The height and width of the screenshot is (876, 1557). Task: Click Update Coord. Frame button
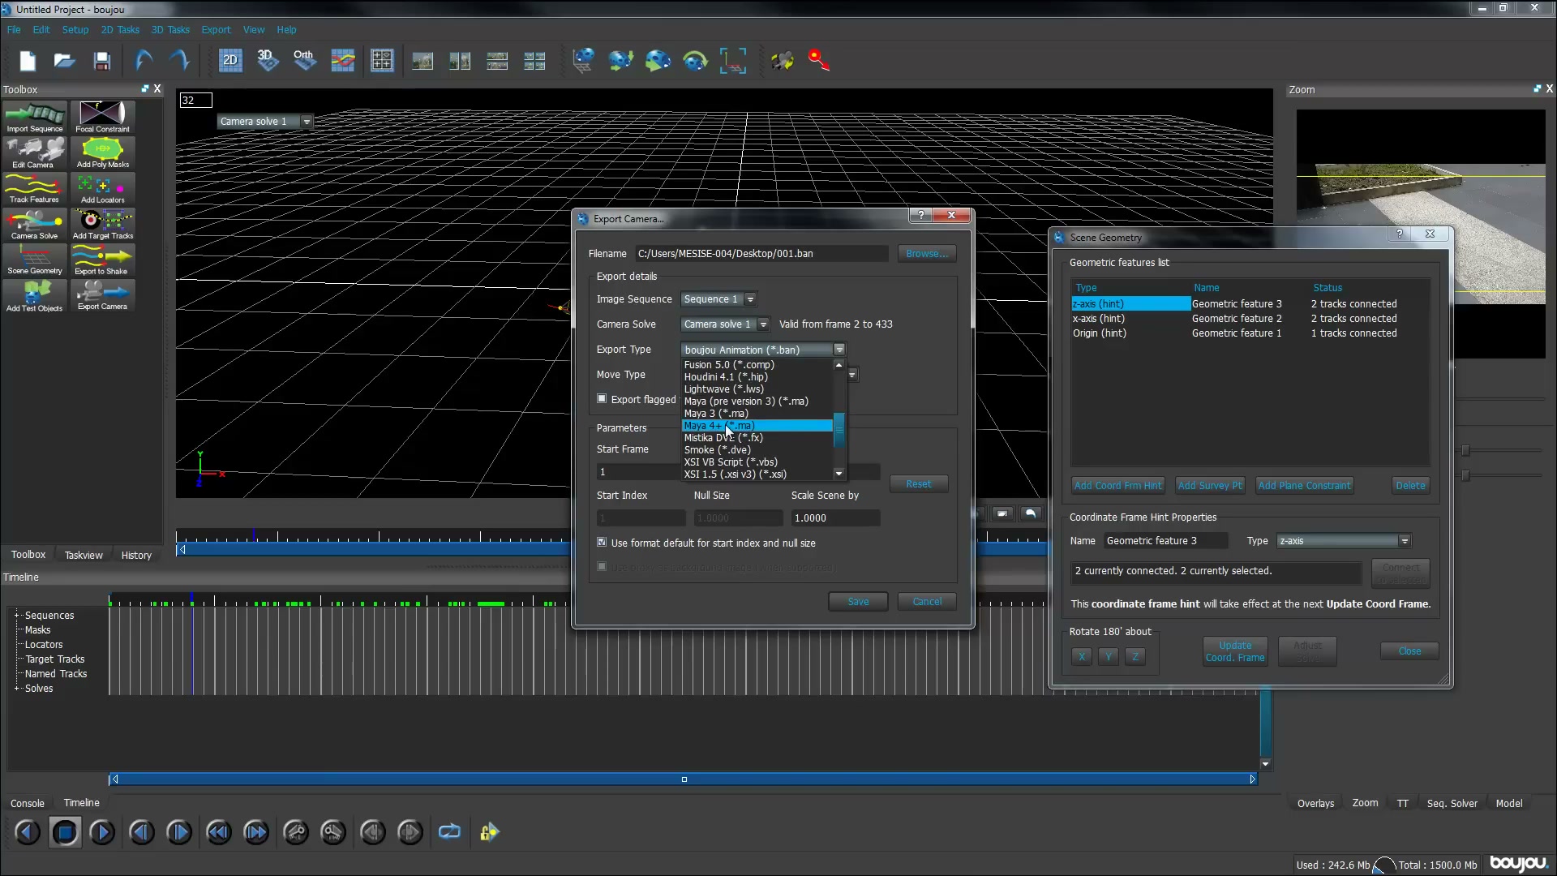1234,651
